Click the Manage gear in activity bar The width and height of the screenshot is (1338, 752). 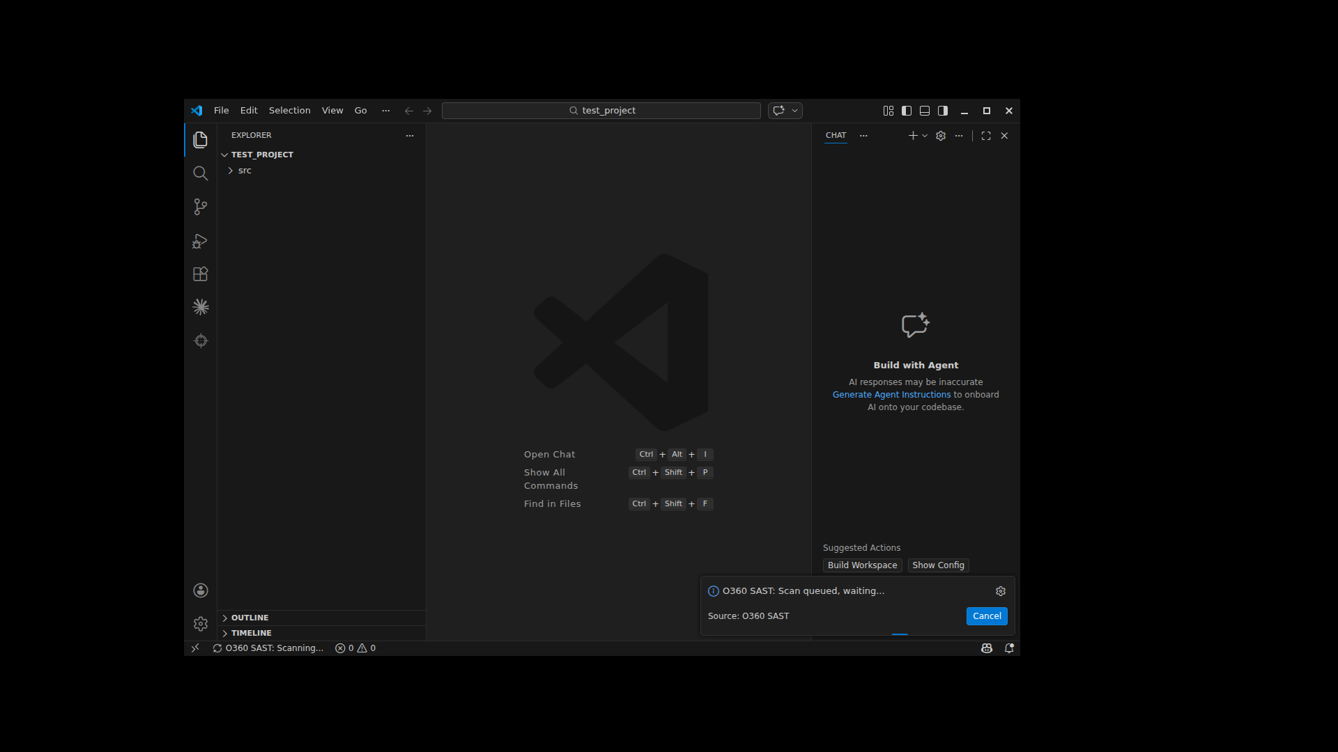[201, 624]
